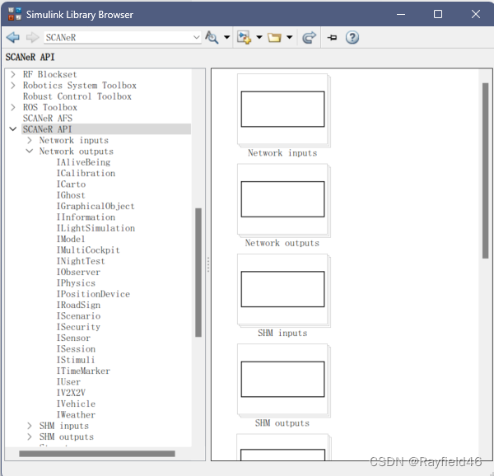Select the IScenario item
494x476 pixels.
point(78,316)
